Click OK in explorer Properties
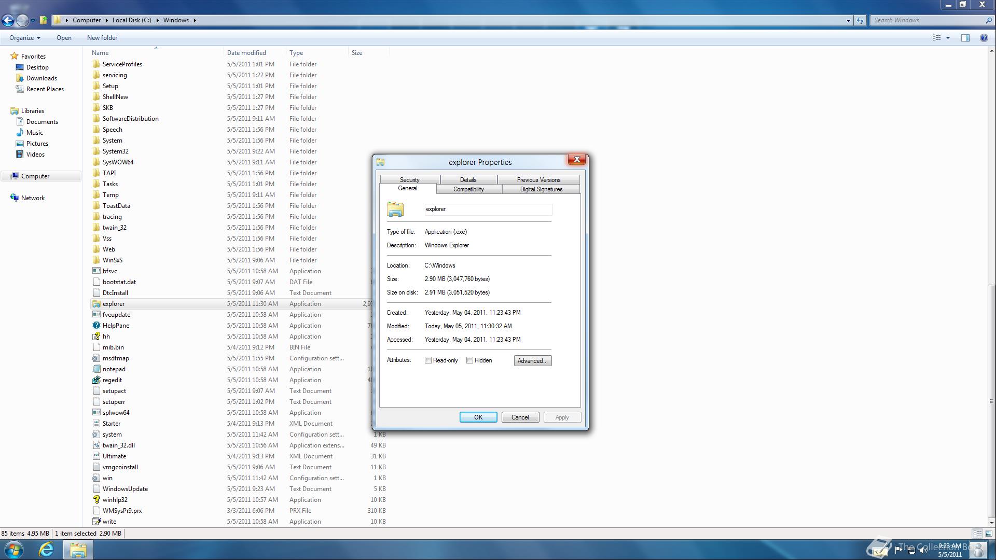 478,417
